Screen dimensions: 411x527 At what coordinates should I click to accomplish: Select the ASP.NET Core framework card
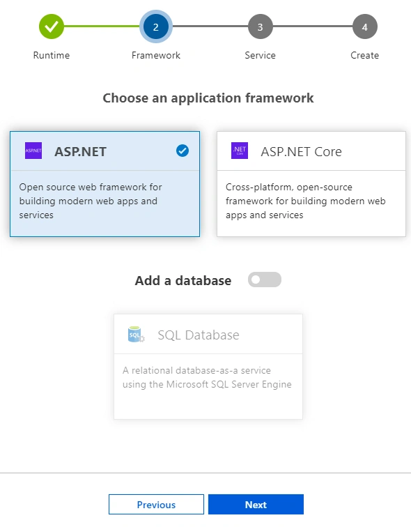pyautogui.click(x=311, y=184)
